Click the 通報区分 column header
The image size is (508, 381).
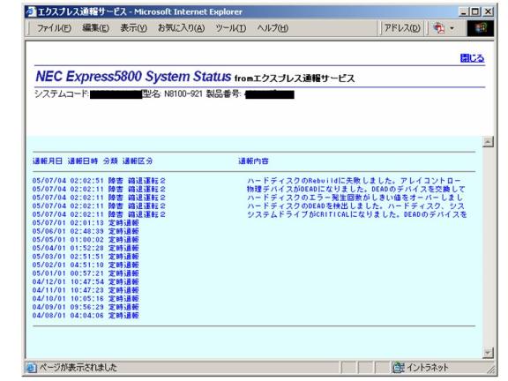(138, 161)
